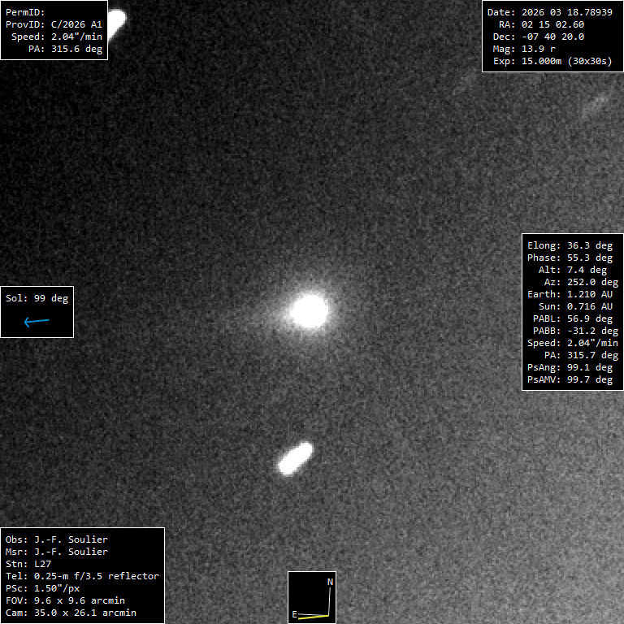Click the Sol: 99 deg label
Screen dimensions: 624x624
point(37,298)
